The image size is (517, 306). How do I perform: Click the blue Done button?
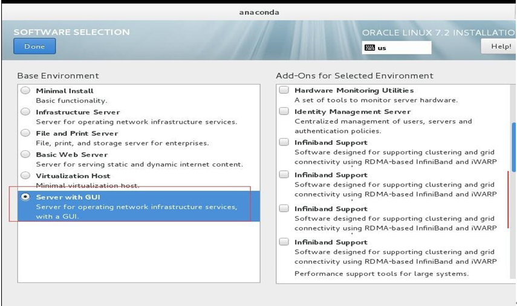click(x=34, y=46)
